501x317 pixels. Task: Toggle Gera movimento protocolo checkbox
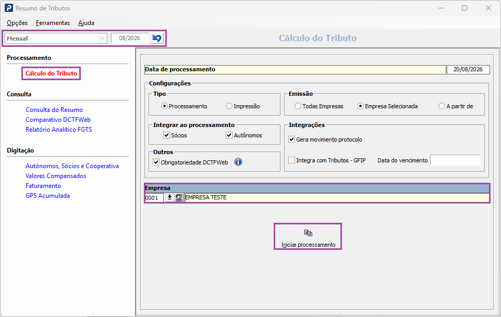tap(292, 139)
